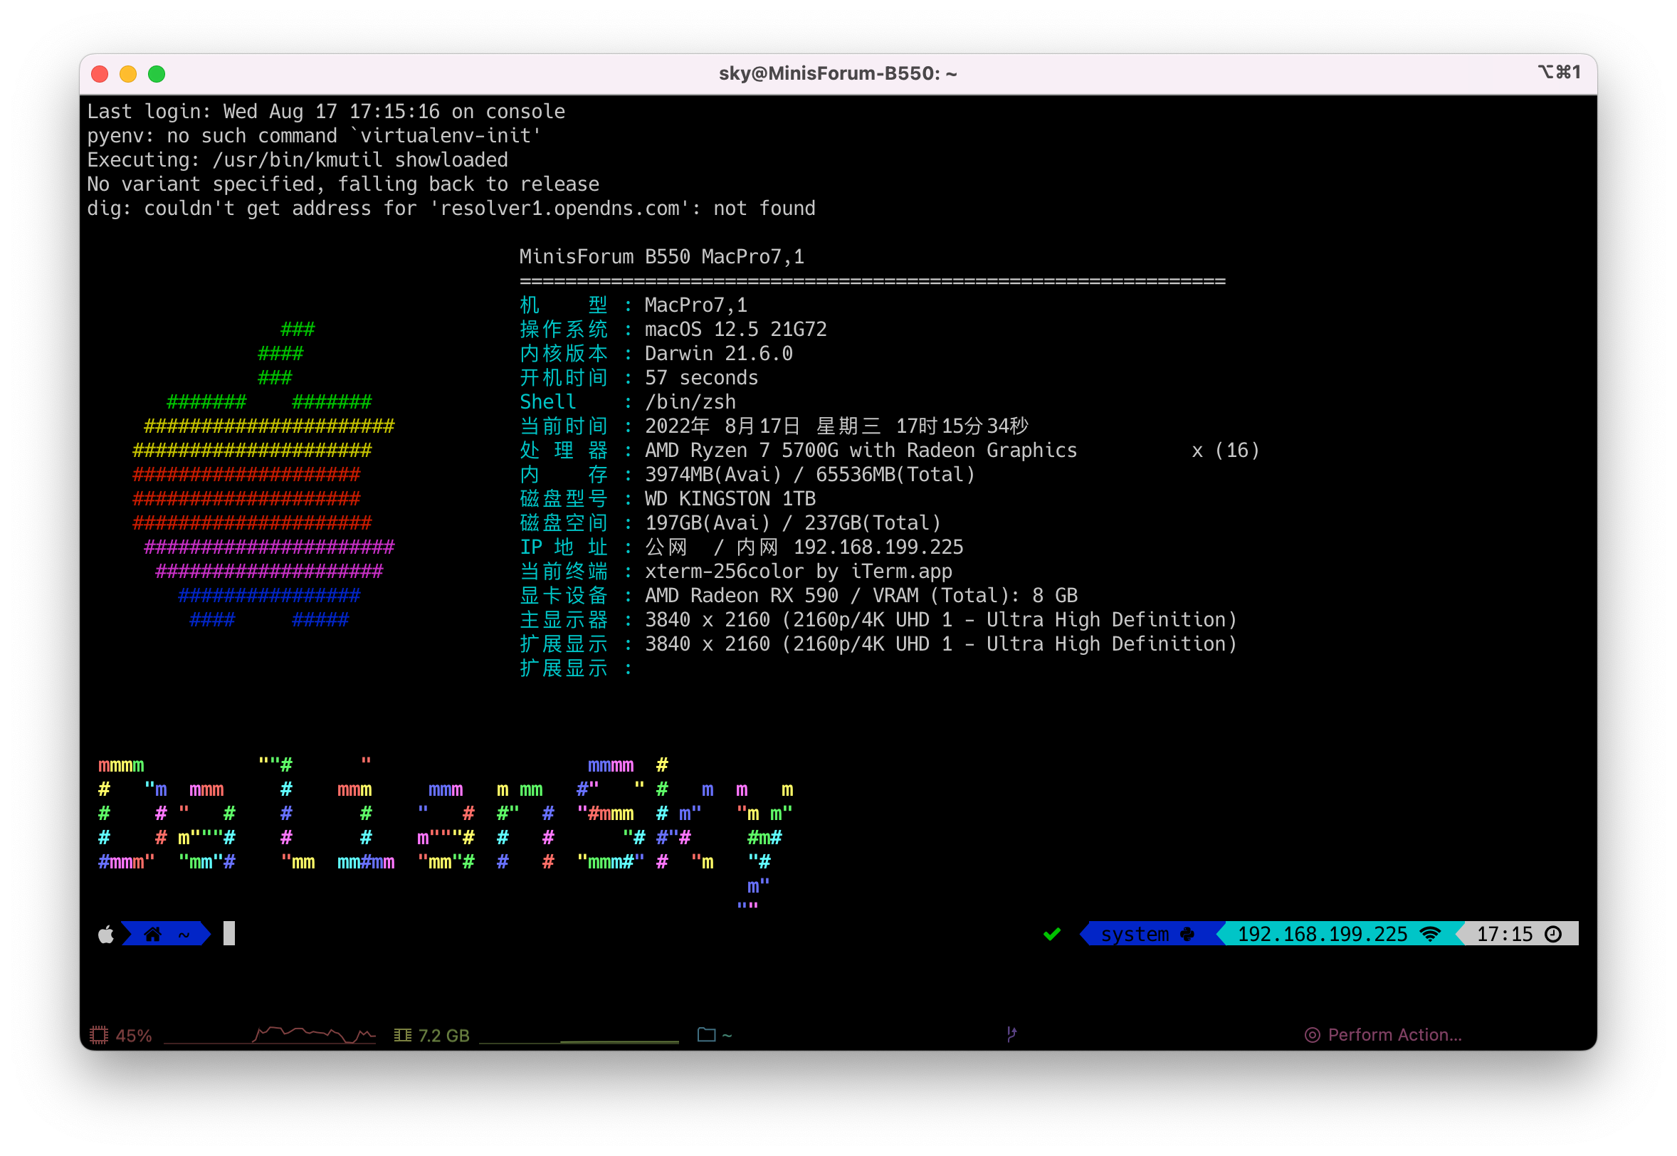Image resolution: width=1677 pixels, height=1156 pixels.
Task: Click the Perform Action target icon
Action: tap(1312, 1035)
